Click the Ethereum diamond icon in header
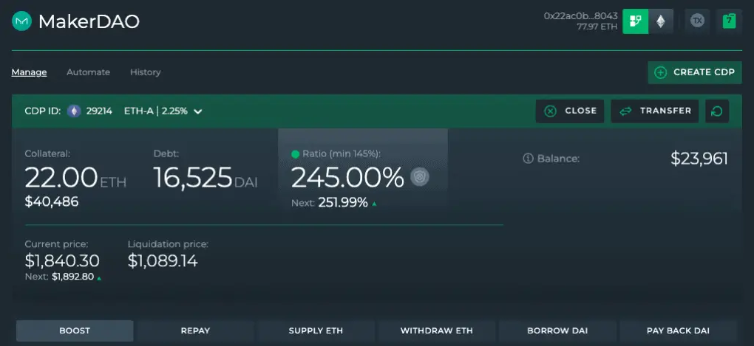 click(660, 21)
